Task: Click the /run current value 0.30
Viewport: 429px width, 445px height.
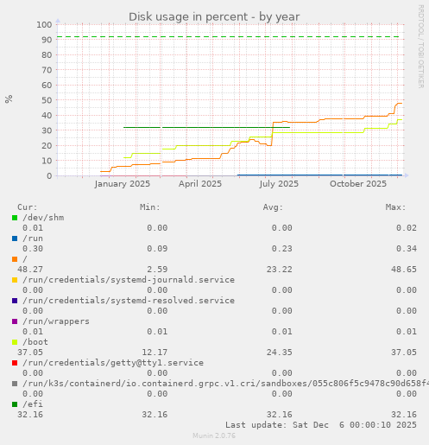Action: click(x=33, y=249)
